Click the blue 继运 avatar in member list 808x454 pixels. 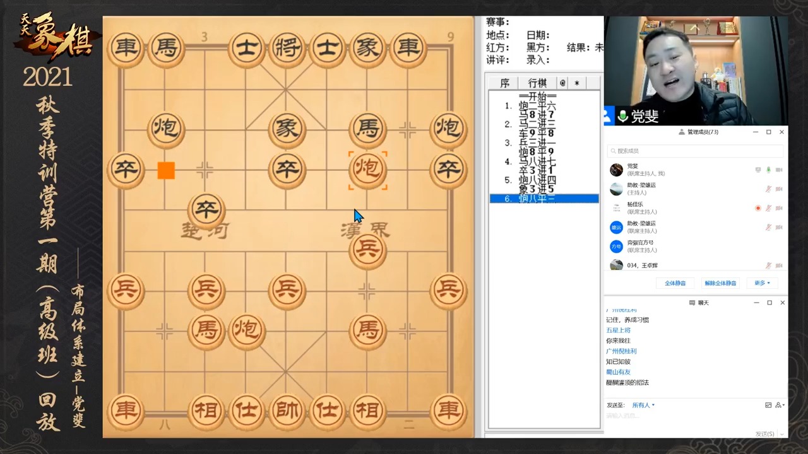[617, 227]
